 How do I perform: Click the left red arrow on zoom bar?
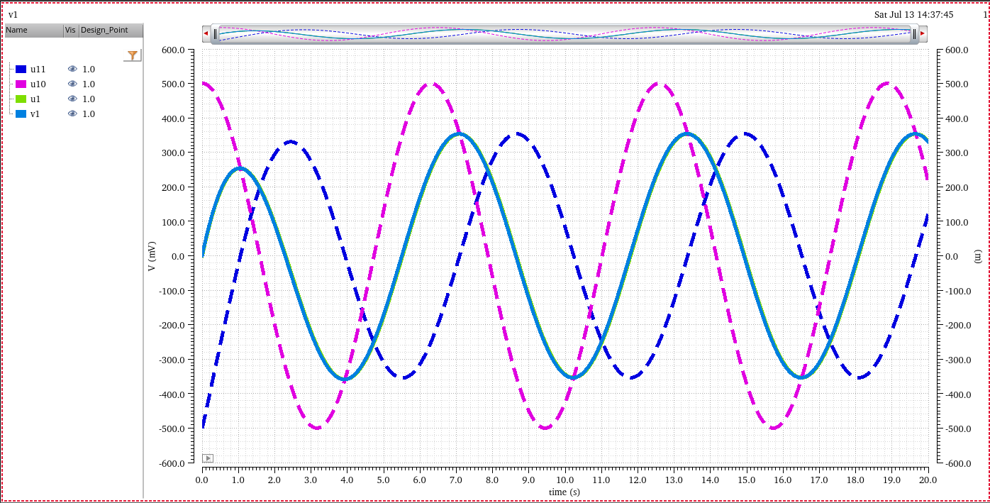[206, 33]
